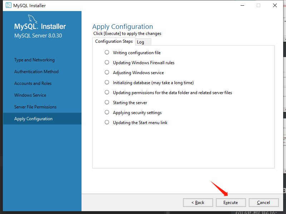This screenshot has height=214, width=286.
Task: Select the Adjusting Windows service step indicator
Action: (x=107, y=72)
